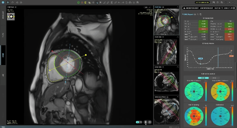Click the Wall Thickening bullseye plot
Screen dimensions: 237x128
click(194, 116)
